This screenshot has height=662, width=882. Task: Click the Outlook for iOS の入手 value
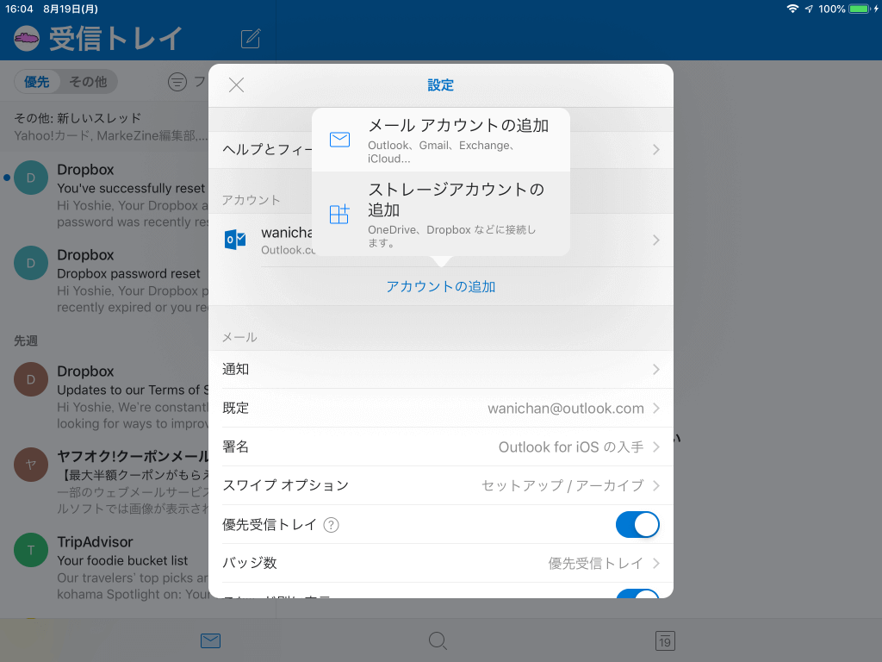[x=571, y=447]
